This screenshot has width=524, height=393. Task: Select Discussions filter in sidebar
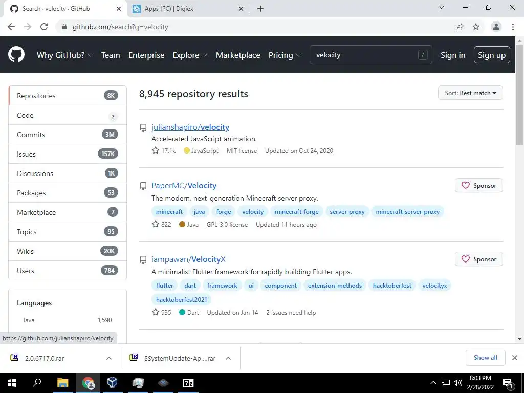pos(68,173)
